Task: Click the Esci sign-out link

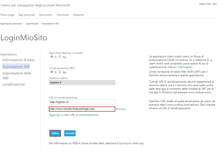Action: 215,4
